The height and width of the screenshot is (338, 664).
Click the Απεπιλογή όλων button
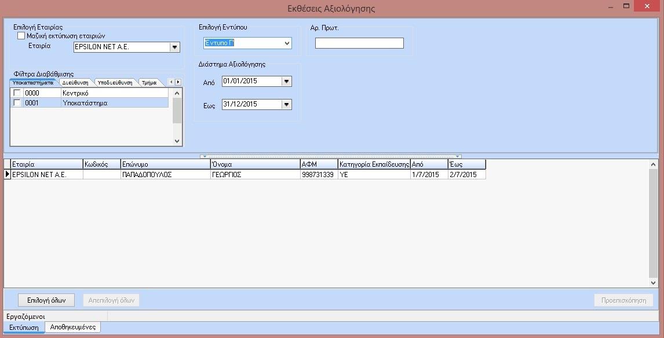click(111, 300)
